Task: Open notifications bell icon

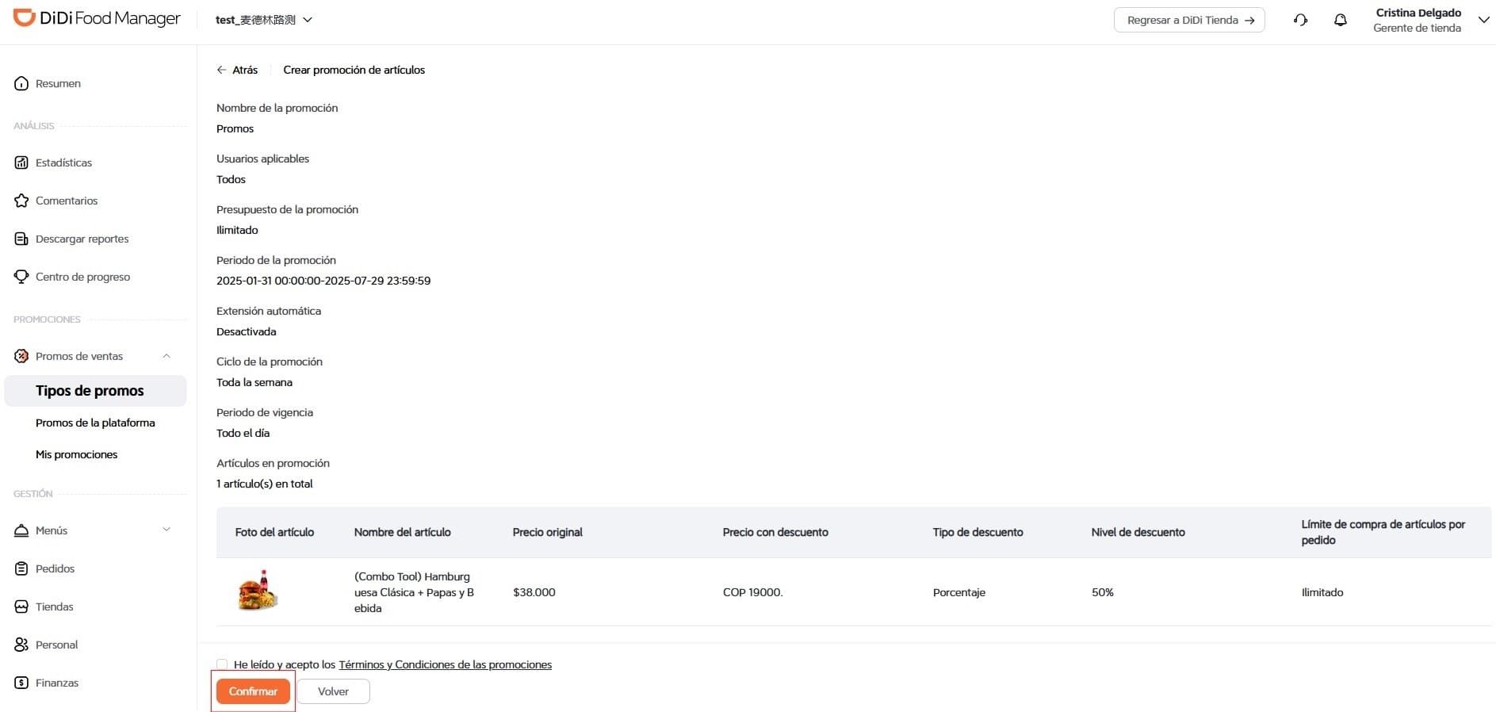Action: (1340, 20)
